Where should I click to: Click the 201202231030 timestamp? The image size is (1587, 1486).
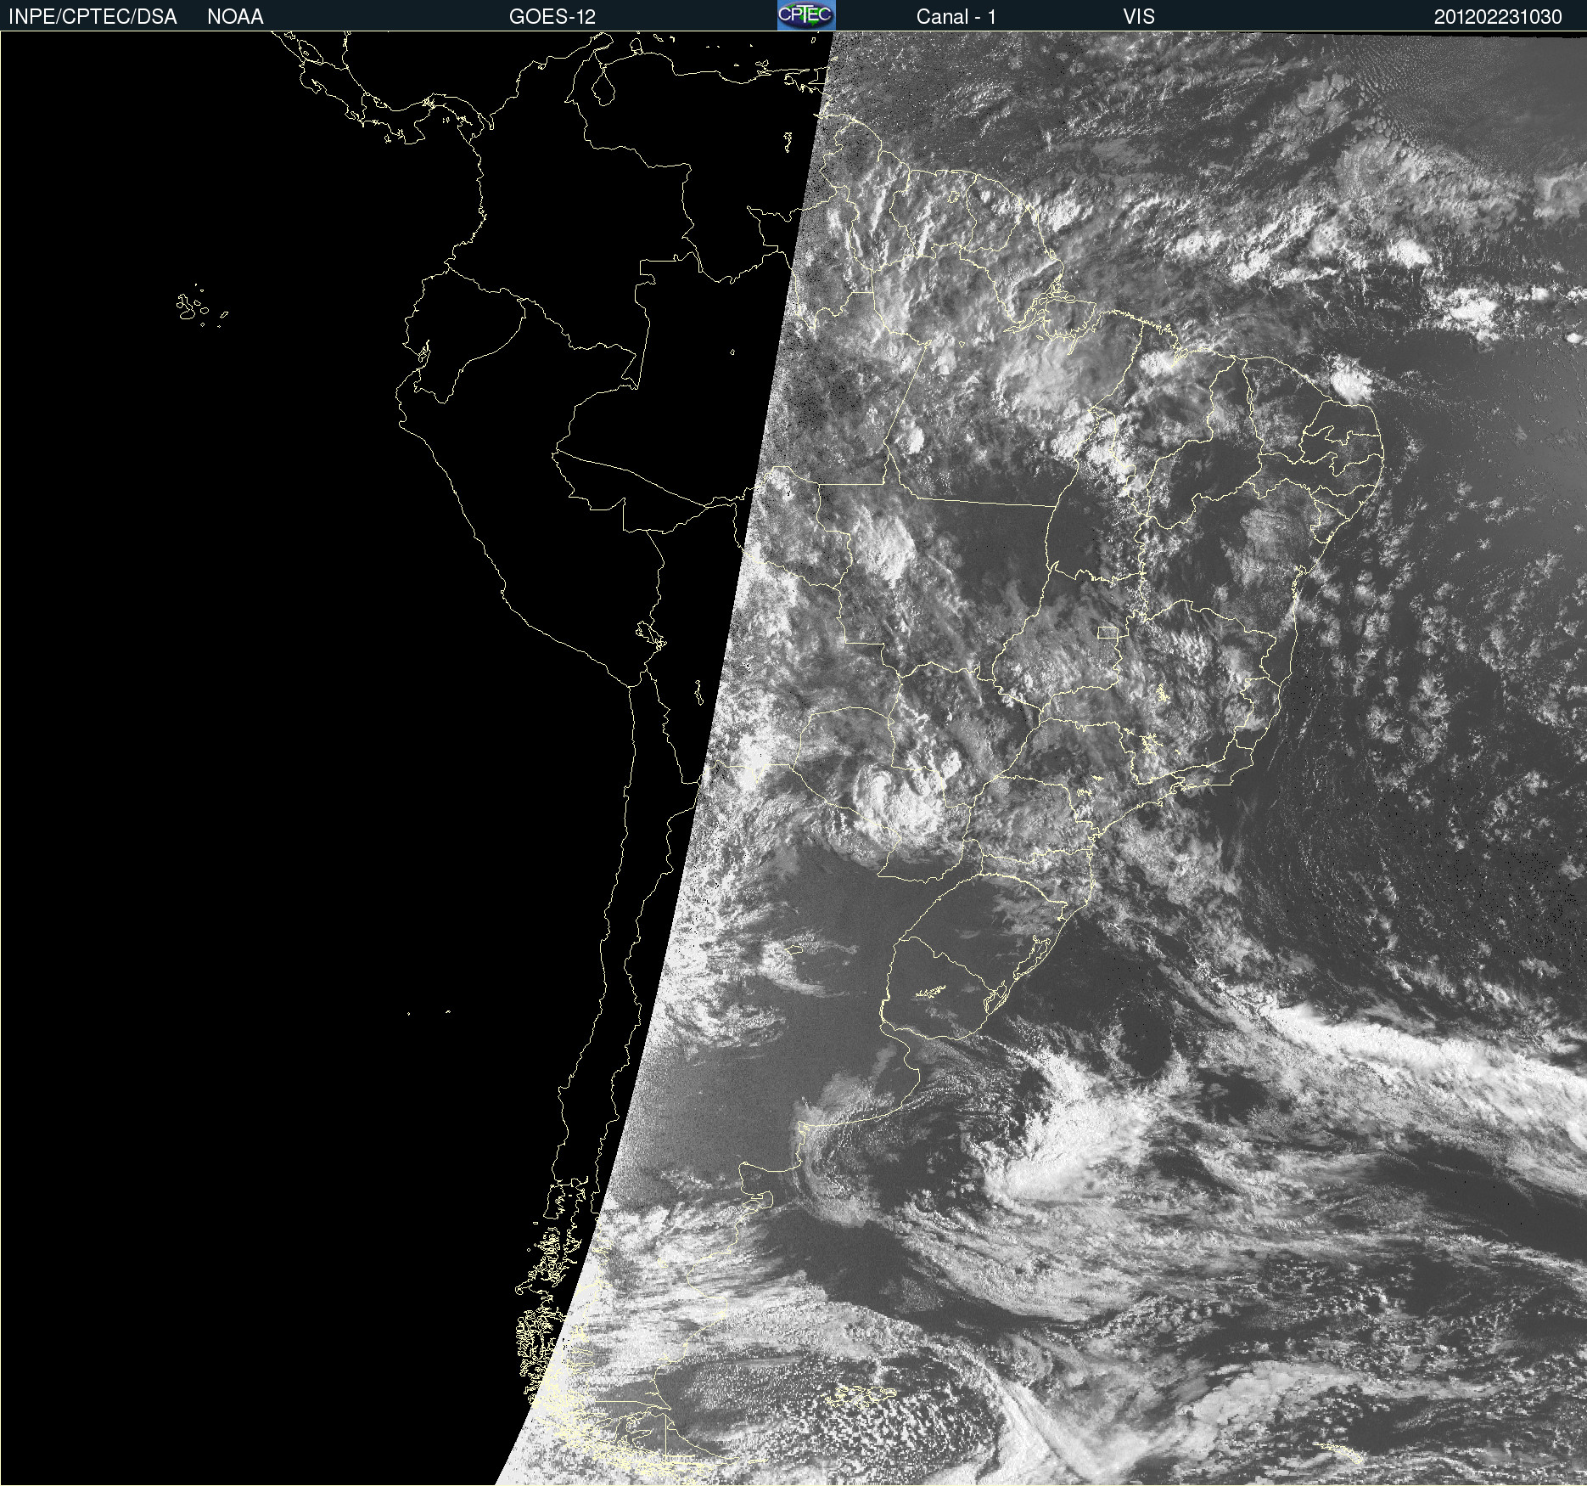1498,17
